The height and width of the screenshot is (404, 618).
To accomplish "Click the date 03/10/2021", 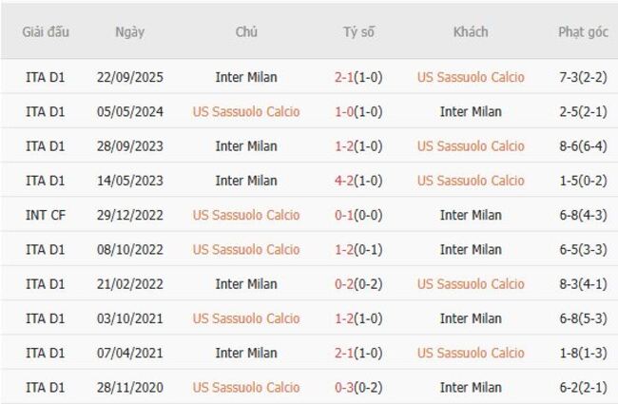I will click(129, 318).
